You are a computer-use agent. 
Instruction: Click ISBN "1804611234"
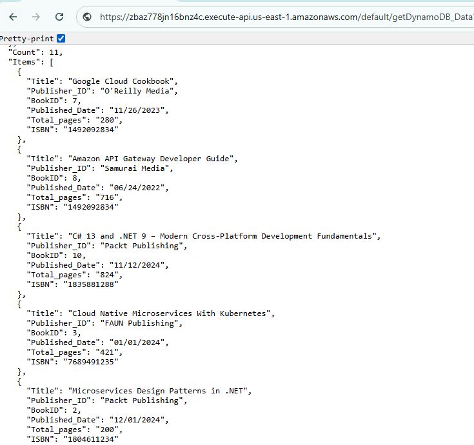(x=91, y=439)
